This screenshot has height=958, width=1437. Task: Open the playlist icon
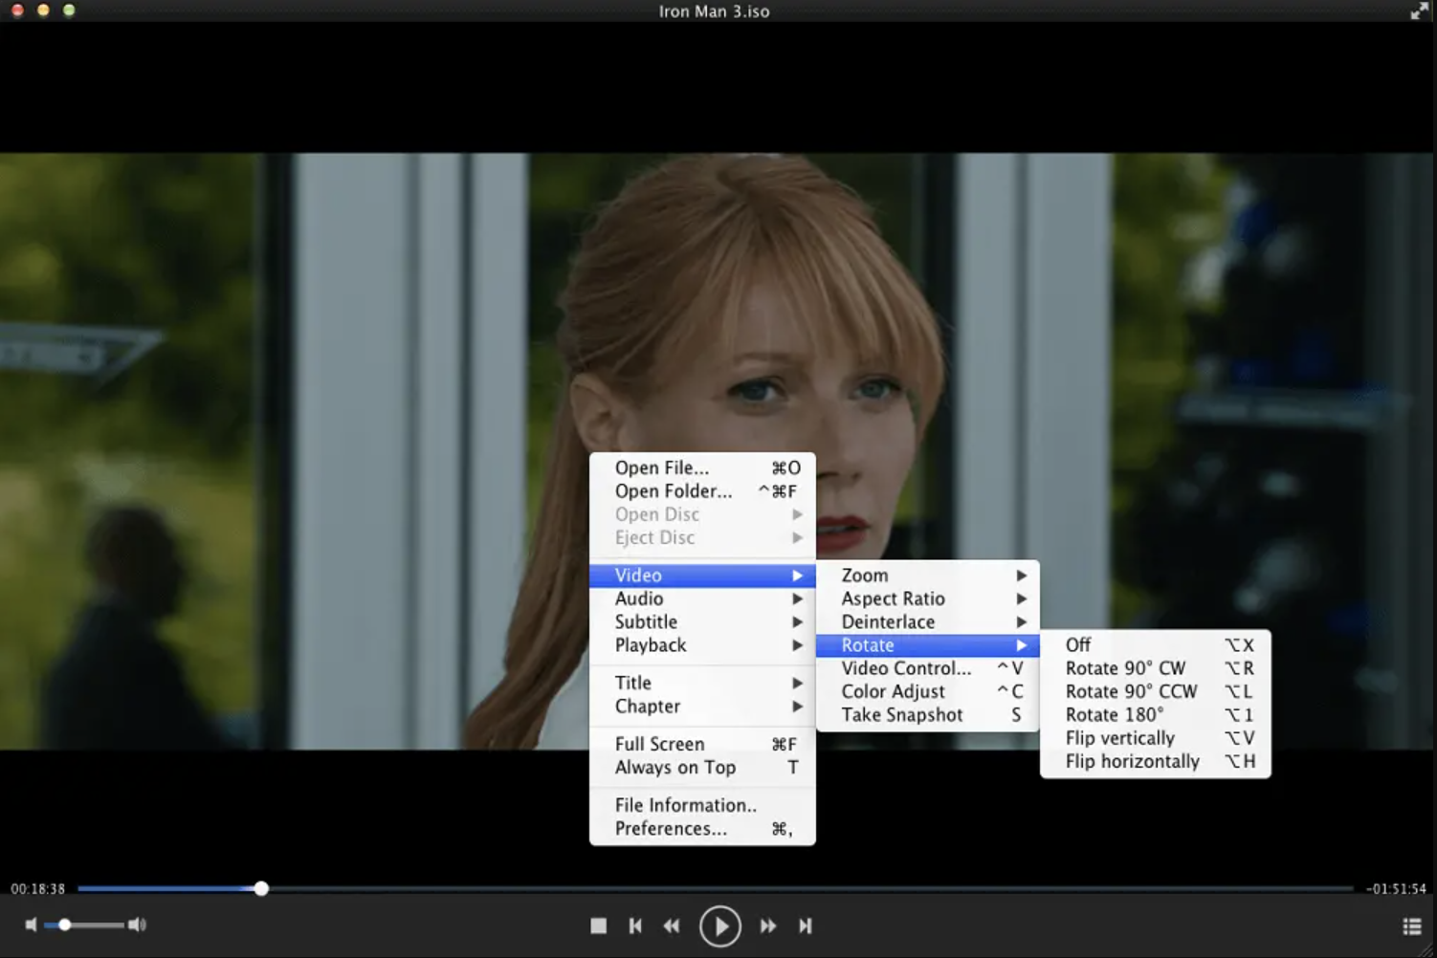click(x=1411, y=925)
